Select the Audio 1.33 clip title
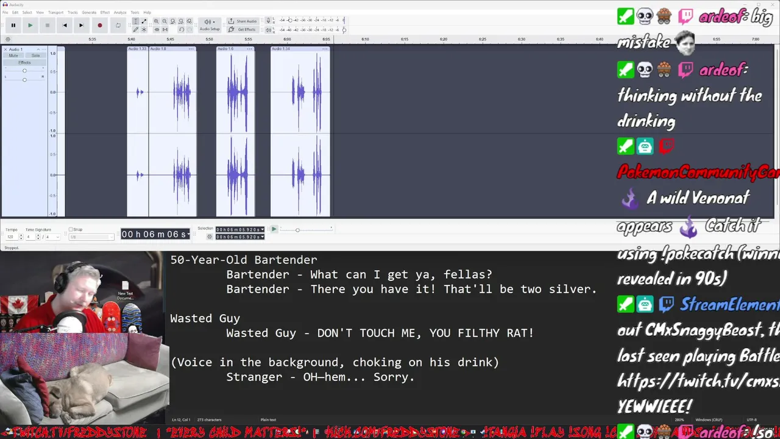Screen dimensions: 780x439 (137, 49)
